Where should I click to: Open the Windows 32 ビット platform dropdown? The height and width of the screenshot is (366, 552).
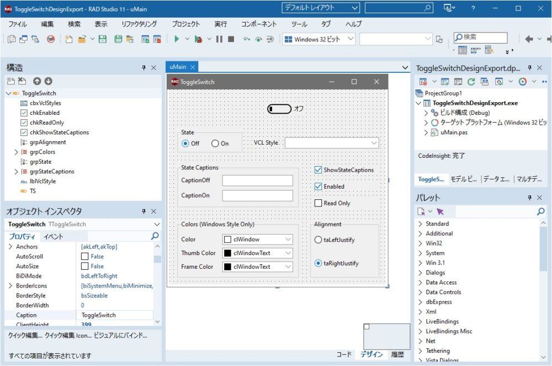point(320,39)
